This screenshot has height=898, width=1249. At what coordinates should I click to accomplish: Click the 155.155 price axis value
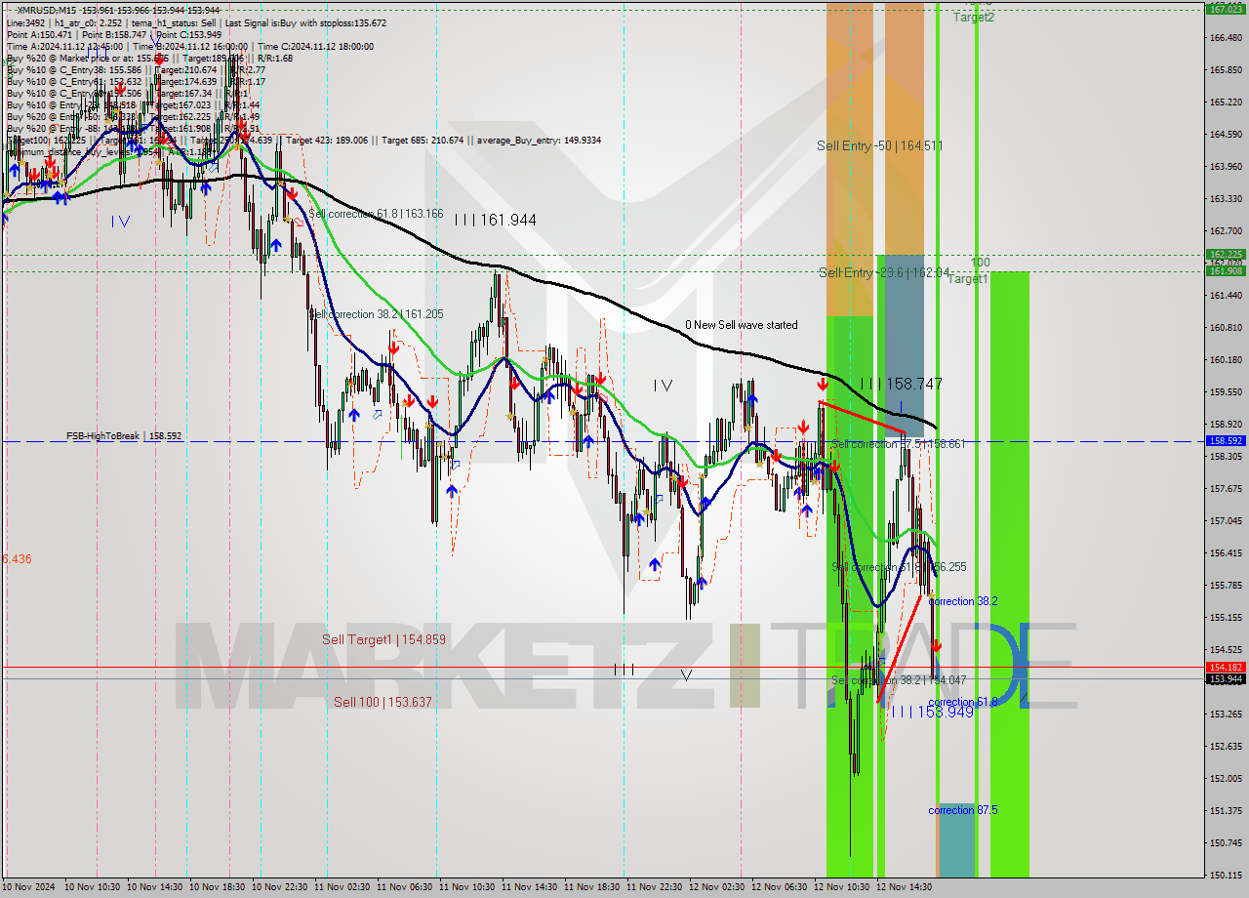1226,618
